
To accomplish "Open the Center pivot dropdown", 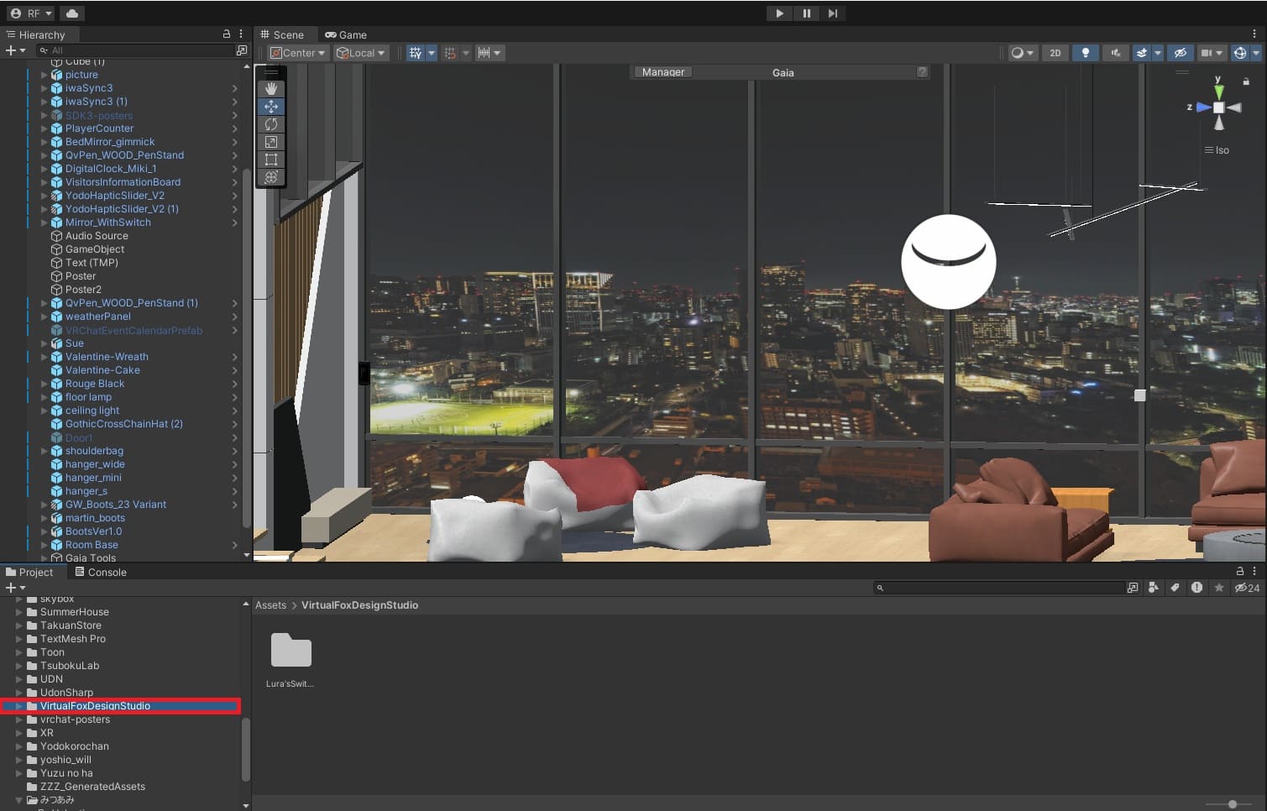I will (x=298, y=53).
